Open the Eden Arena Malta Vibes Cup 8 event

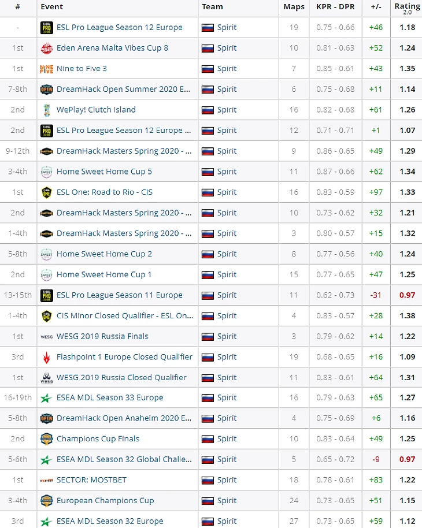(x=112, y=48)
